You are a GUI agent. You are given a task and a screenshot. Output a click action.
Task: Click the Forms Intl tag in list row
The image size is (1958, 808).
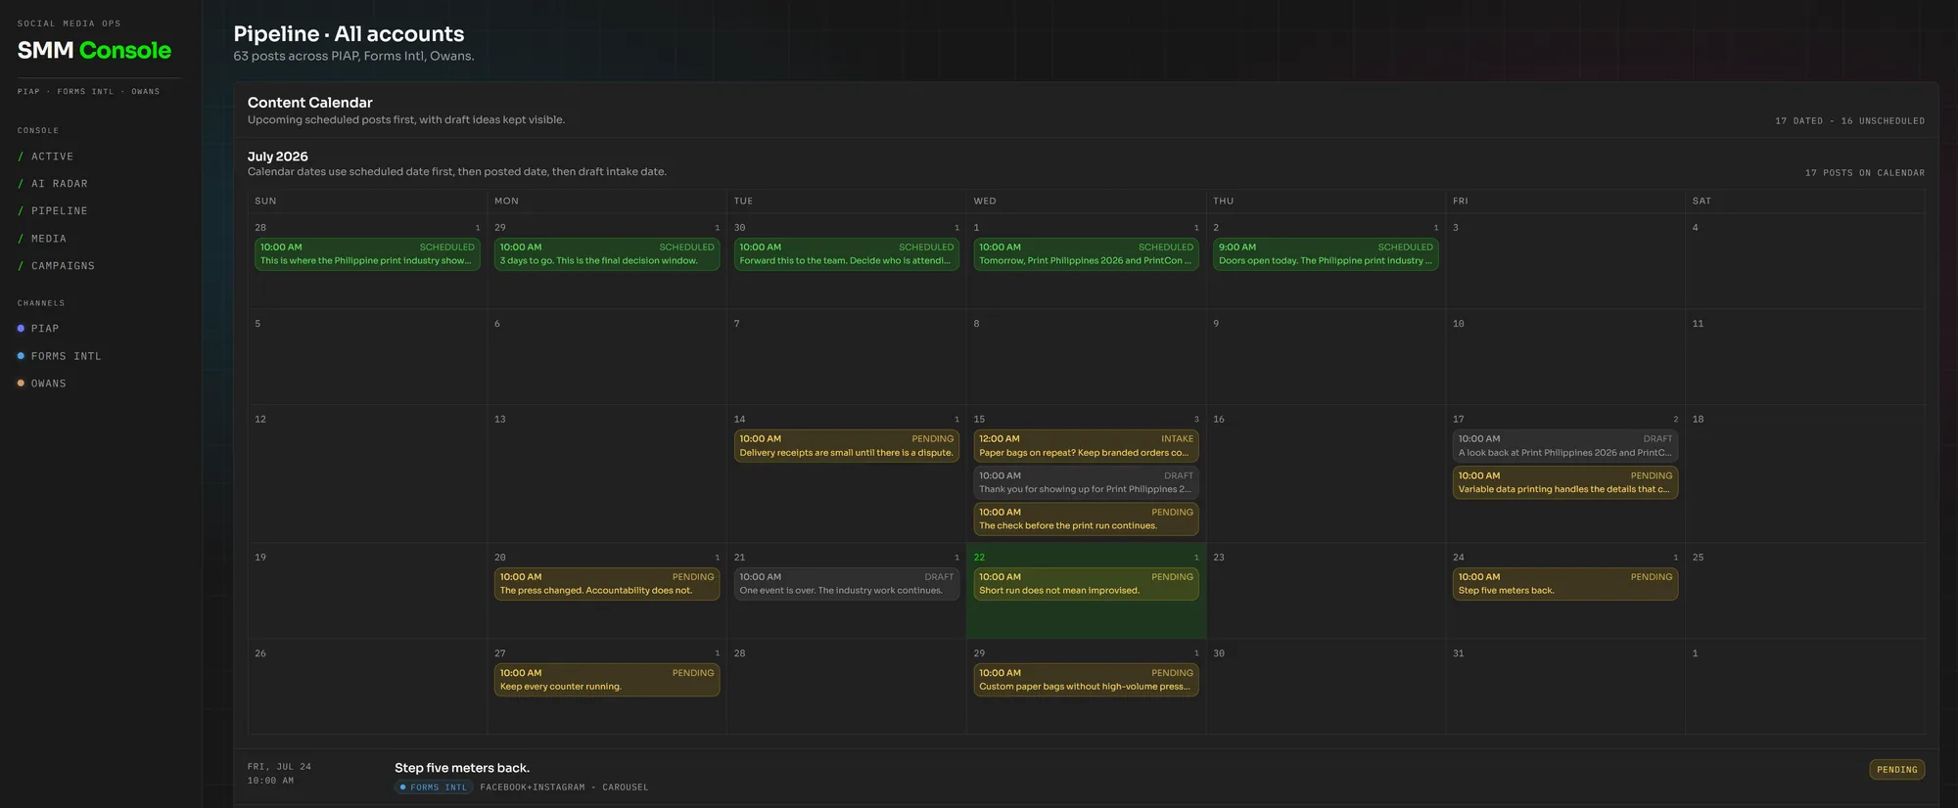434,787
